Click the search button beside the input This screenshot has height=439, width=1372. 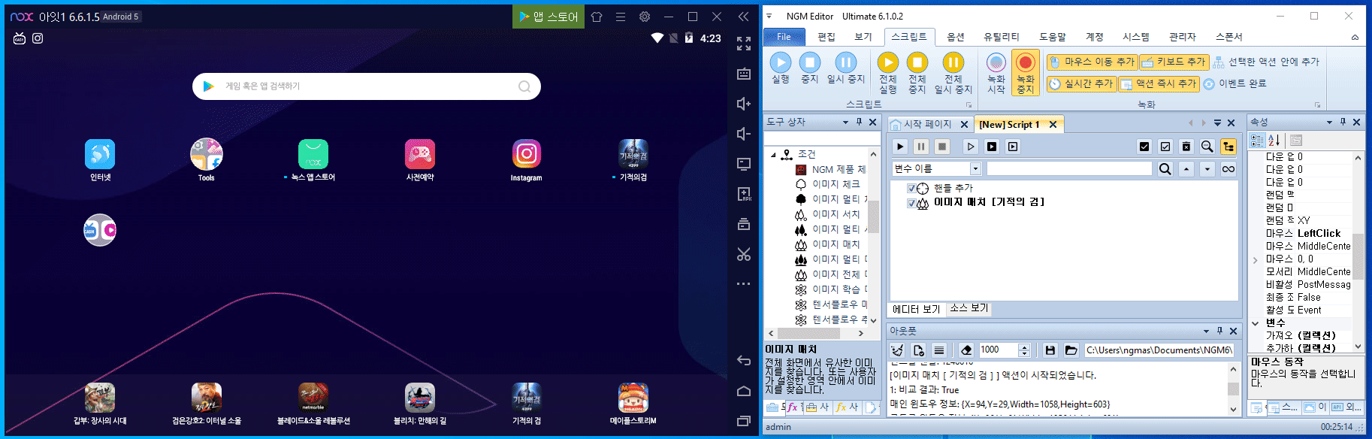[x=1165, y=169]
